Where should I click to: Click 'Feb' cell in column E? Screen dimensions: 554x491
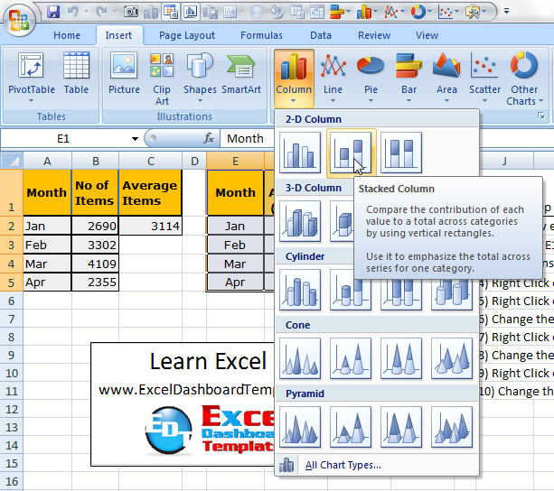[x=235, y=245]
